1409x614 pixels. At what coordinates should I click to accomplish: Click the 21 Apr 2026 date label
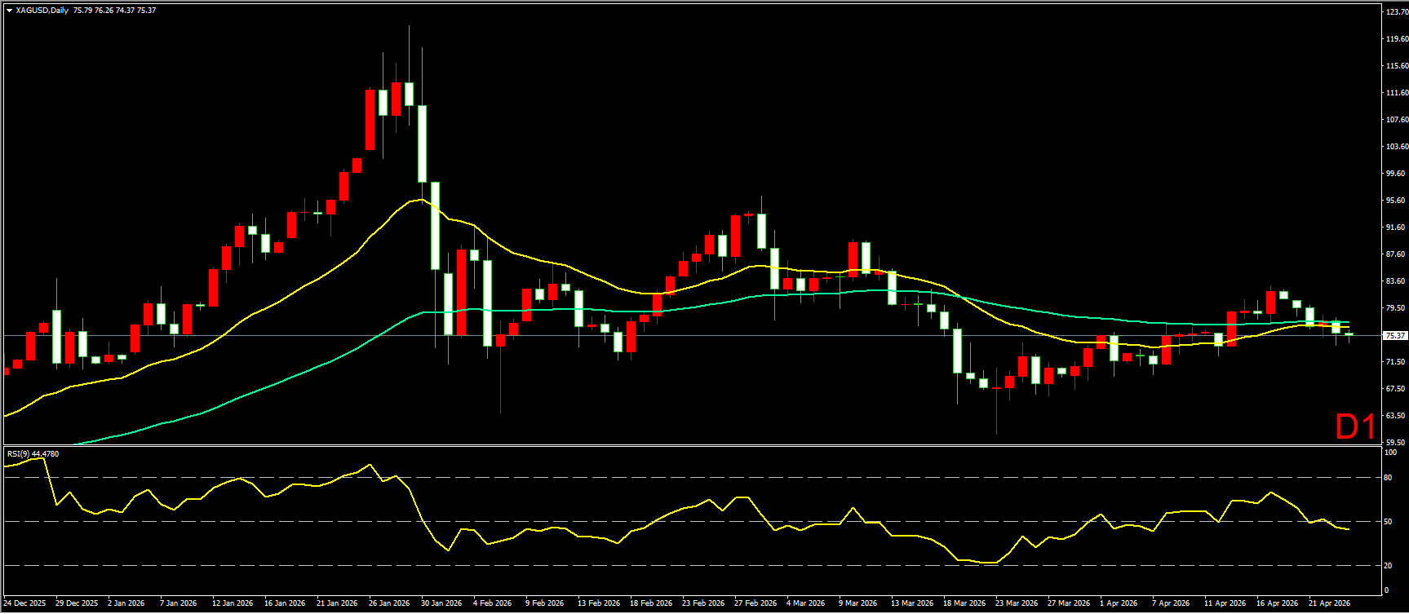tap(1330, 603)
